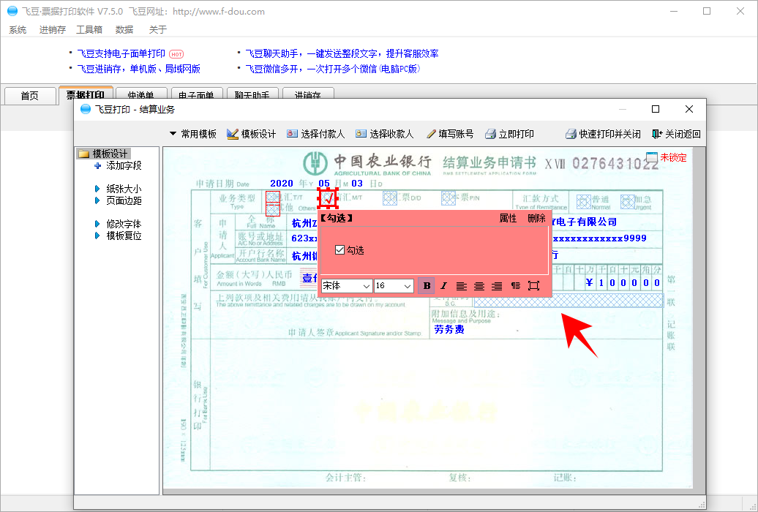
Task: Click the blue plus icon for 添加字段
Action: tap(97, 166)
